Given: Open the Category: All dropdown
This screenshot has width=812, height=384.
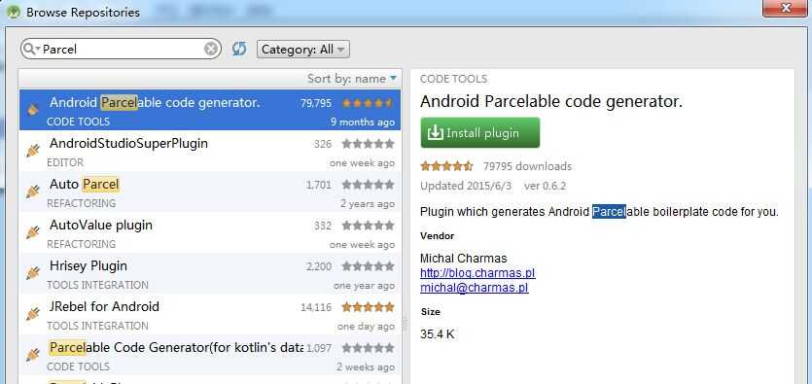Looking at the screenshot, I should point(303,50).
